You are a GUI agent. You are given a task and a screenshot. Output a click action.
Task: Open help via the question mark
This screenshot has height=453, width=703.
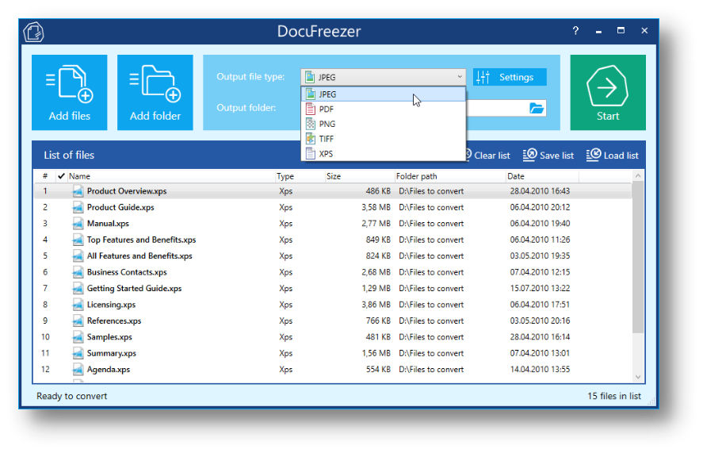click(x=575, y=31)
